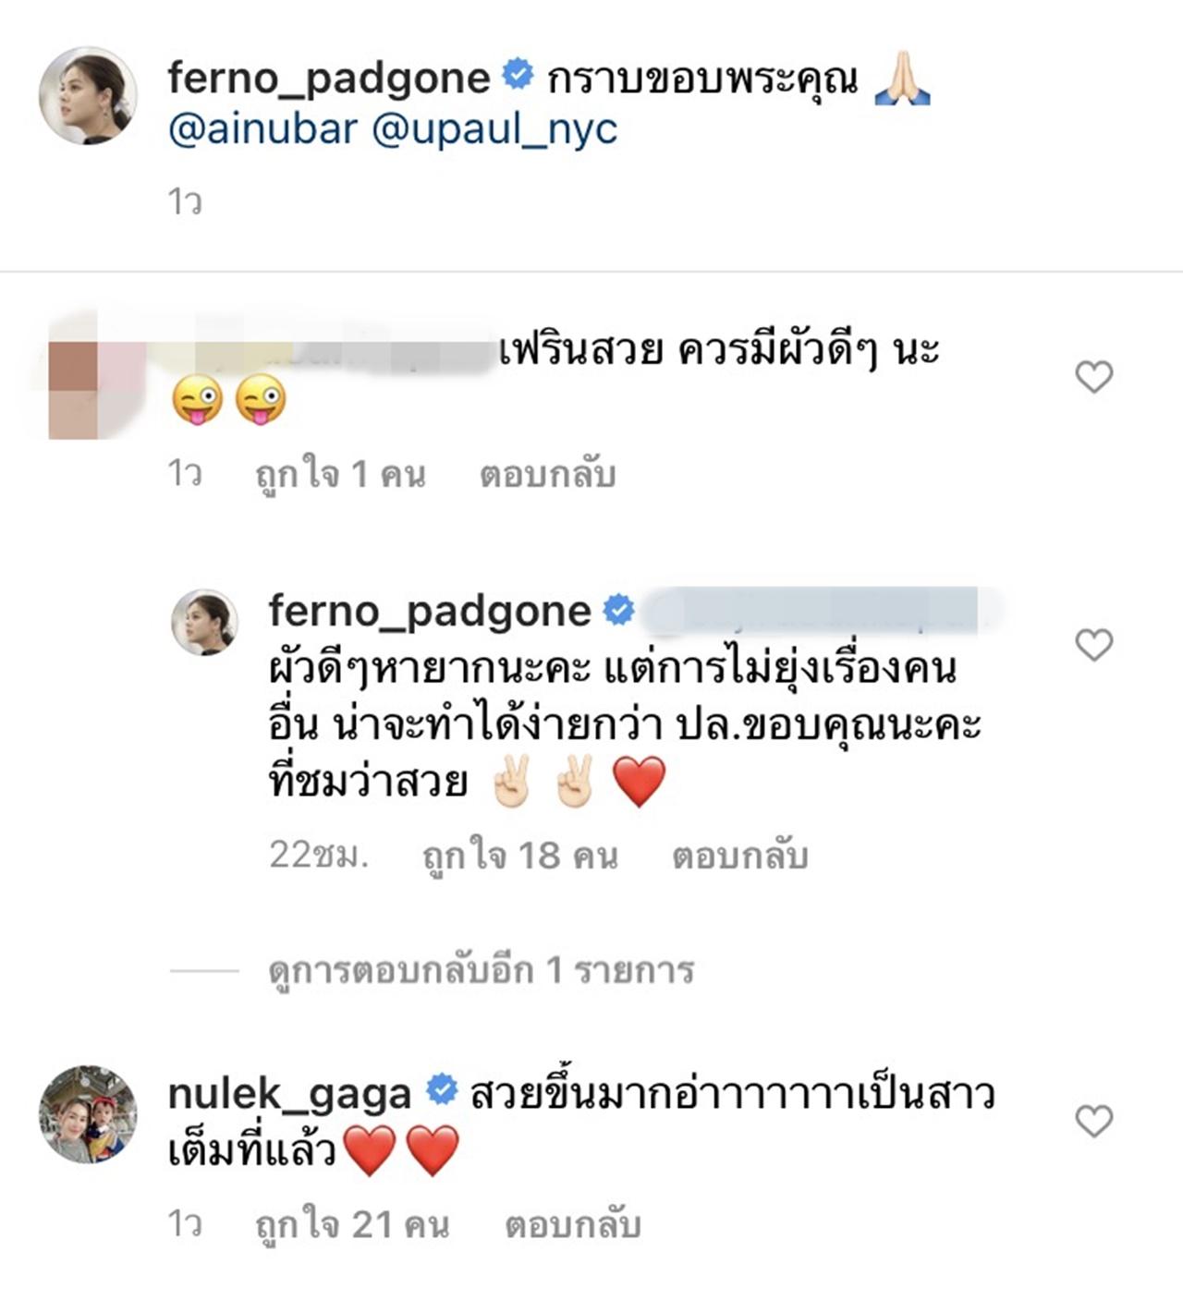
Task: Expand 'ดูการตอบกลับอีก 1 รายการ' replies
Action: point(481,970)
